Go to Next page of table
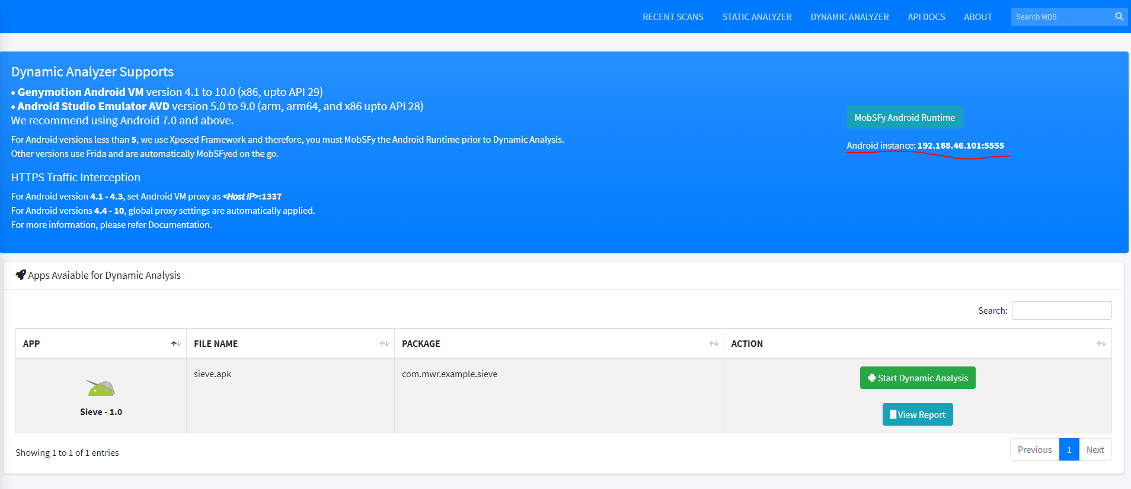The height and width of the screenshot is (489, 1131). click(1095, 450)
